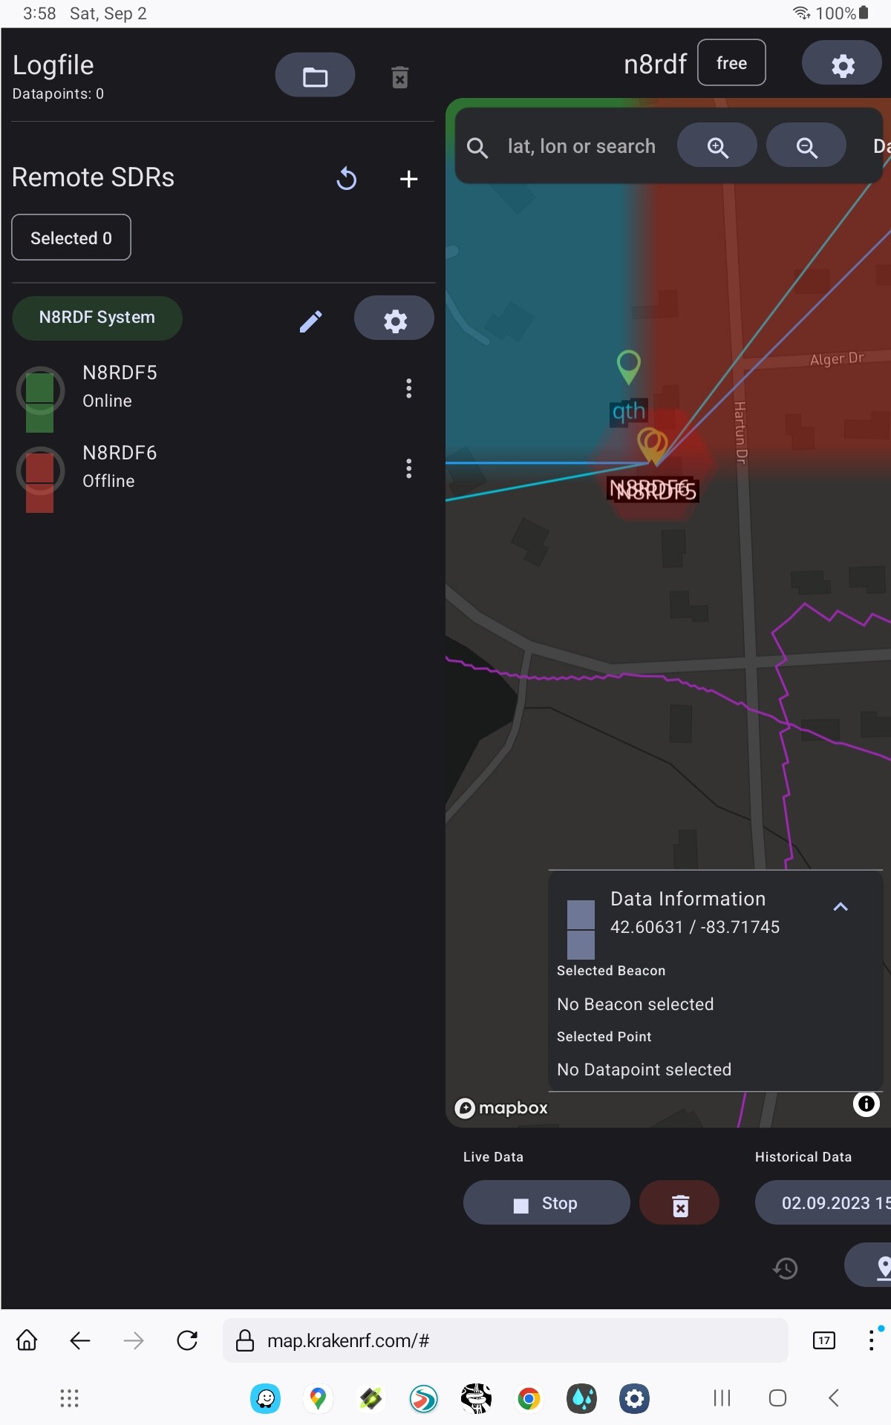Click N8RDF6 Offline status text
This screenshot has height=1425, width=891.
pos(108,481)
